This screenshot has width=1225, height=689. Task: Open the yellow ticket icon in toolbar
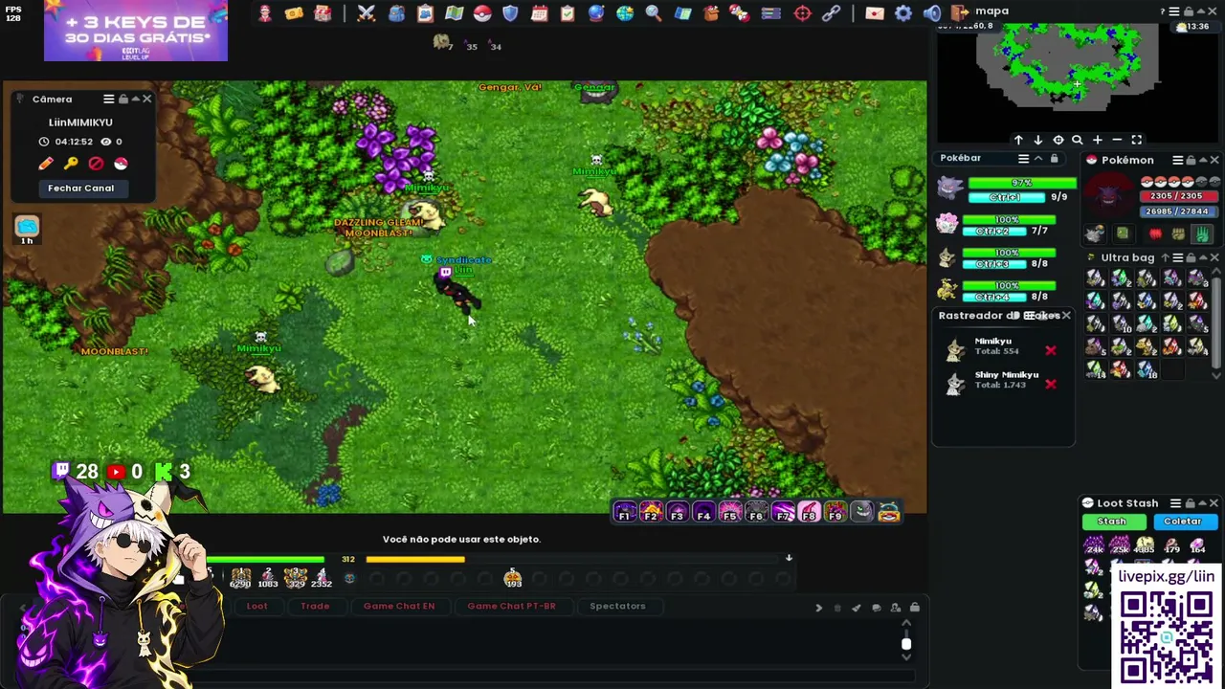(x=294, y=13)
